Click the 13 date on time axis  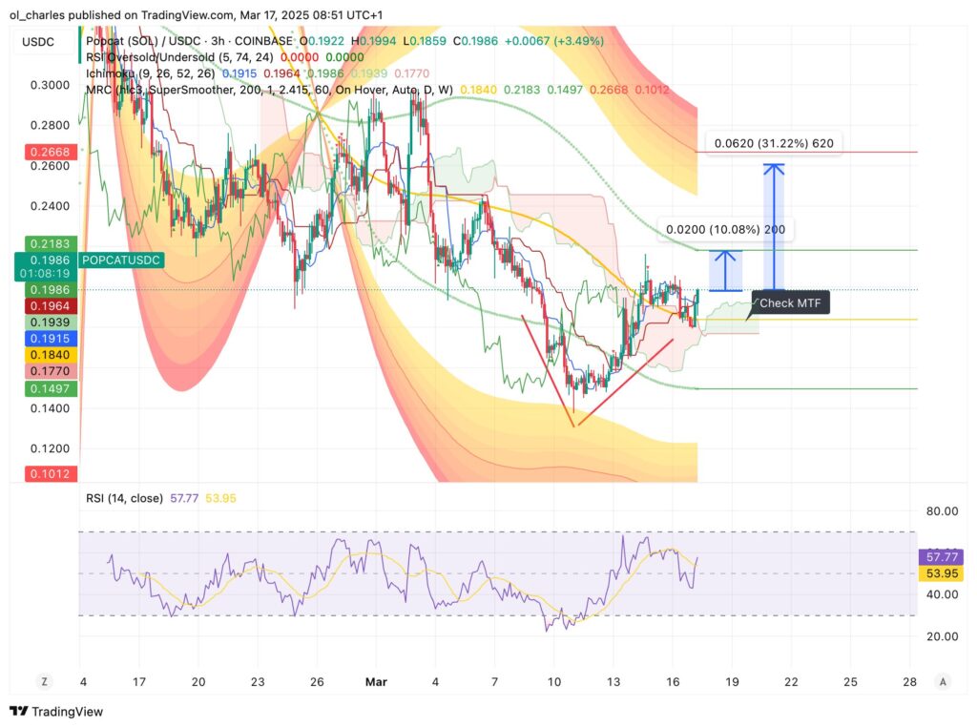click(613, 682)
